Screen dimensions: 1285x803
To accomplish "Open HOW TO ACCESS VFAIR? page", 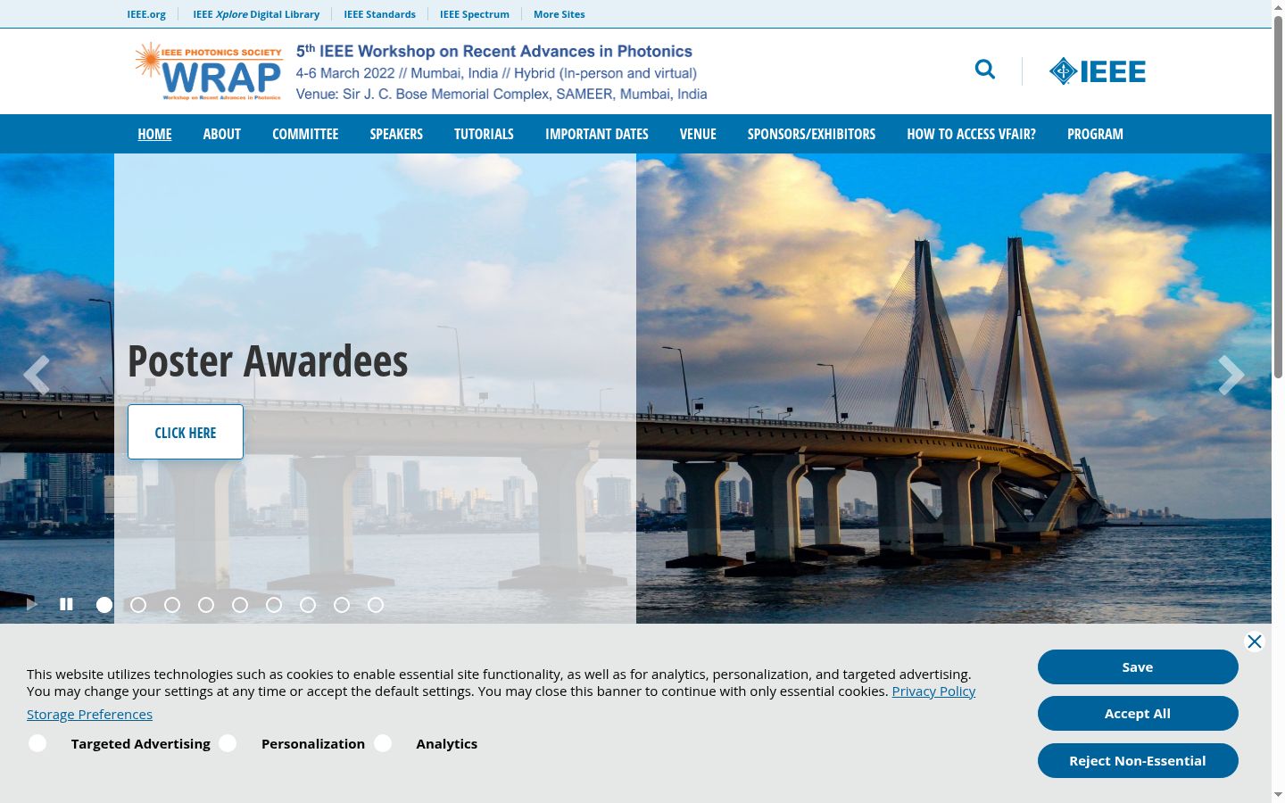I will (x=971, y=134).
